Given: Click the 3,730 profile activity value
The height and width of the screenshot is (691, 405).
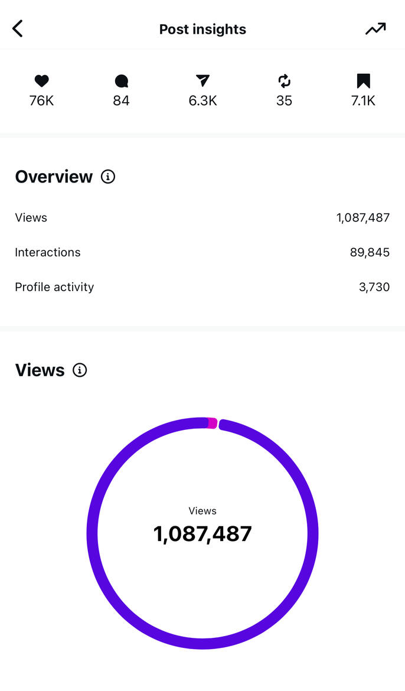Looking at the screenshot, I should coord(374,288).
